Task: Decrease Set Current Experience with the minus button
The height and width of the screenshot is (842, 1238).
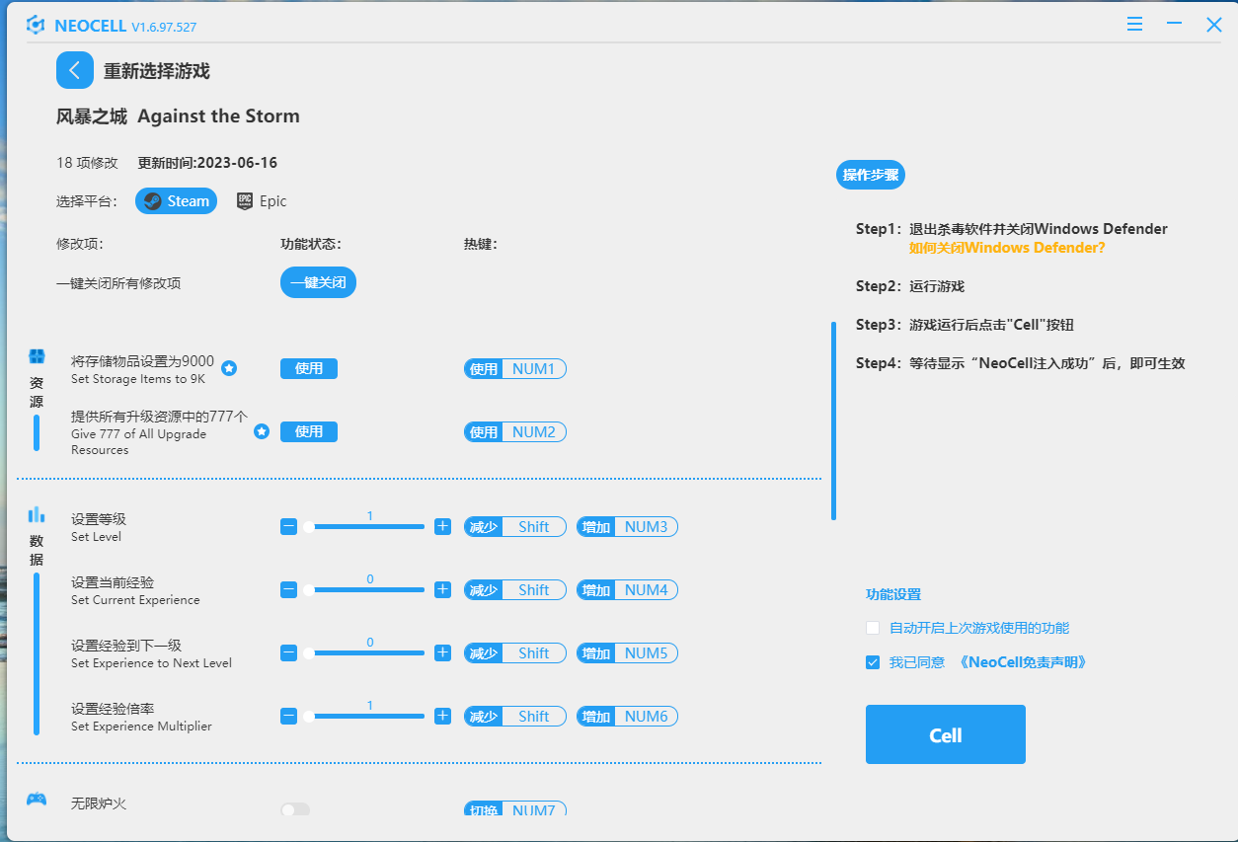Action: click(288, 590)
